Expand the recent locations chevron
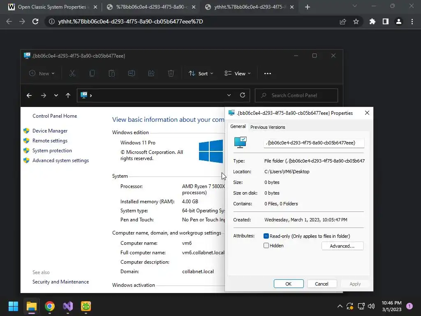 (56, 95)
